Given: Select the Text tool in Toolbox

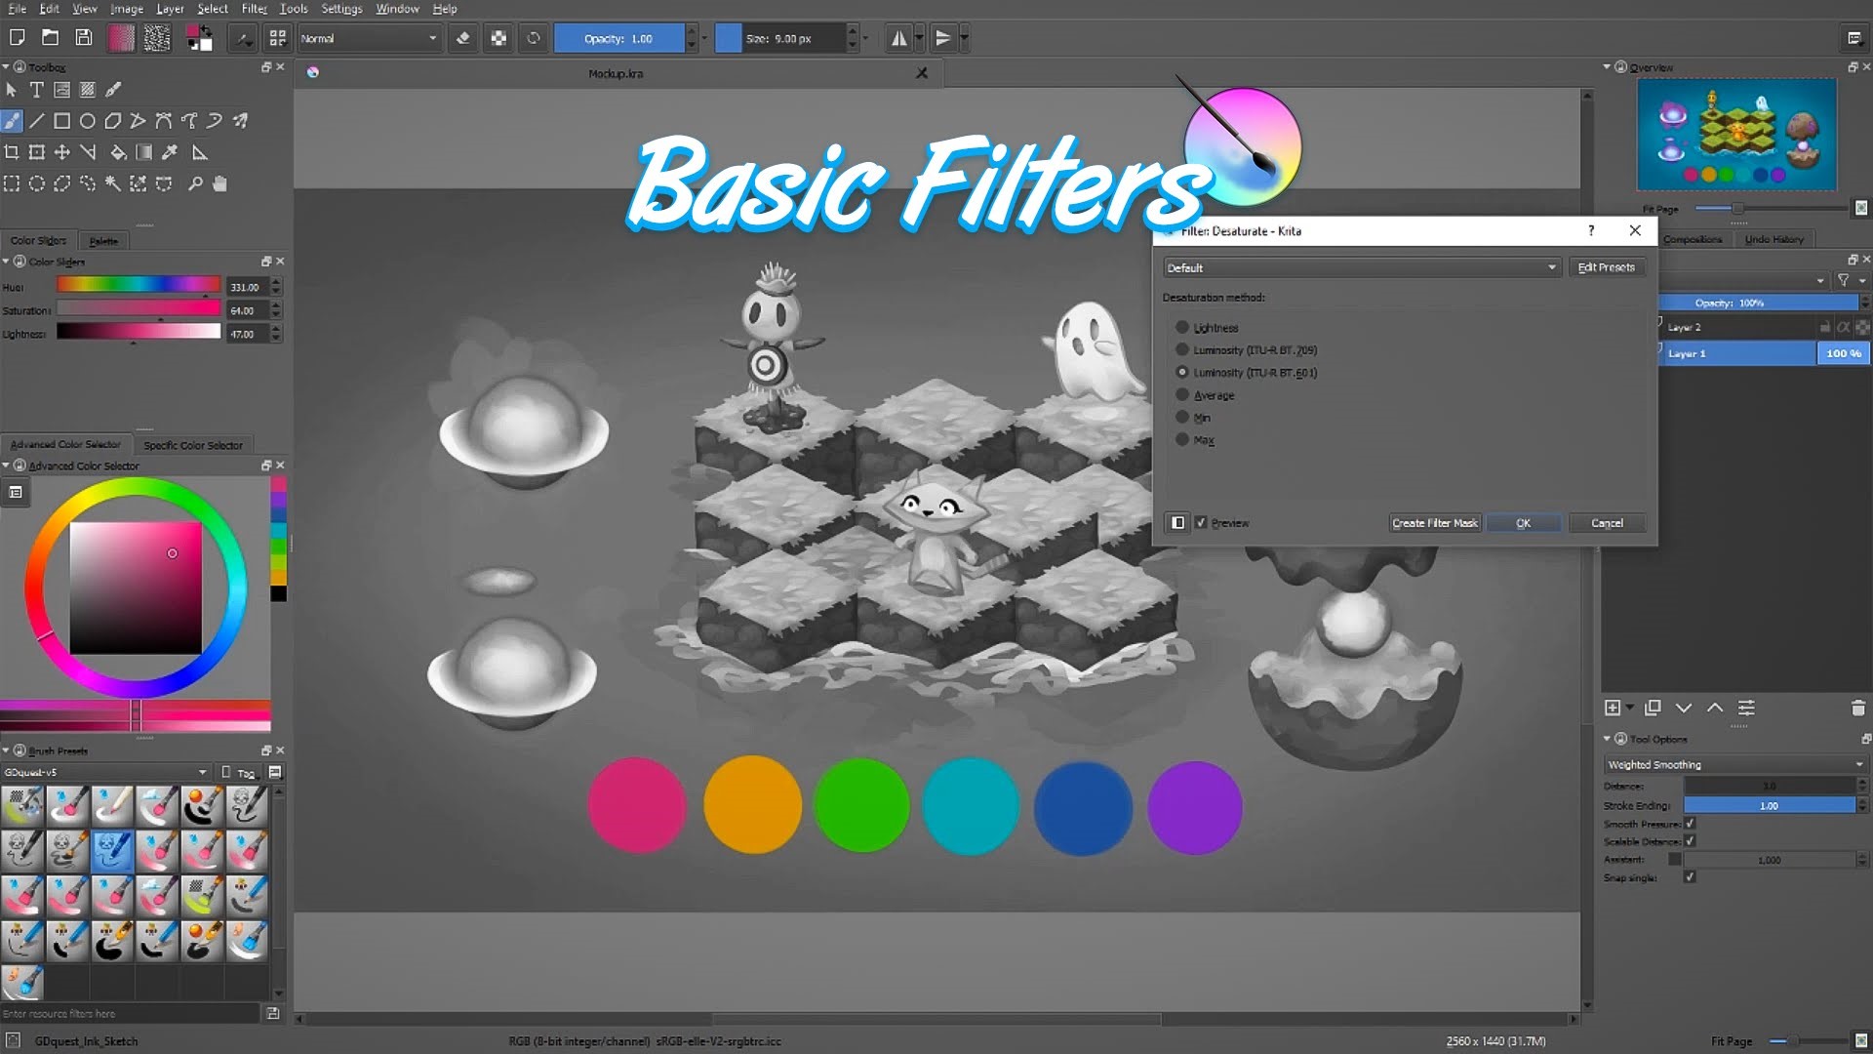Looking at the screenshot, I should [36, 90].
